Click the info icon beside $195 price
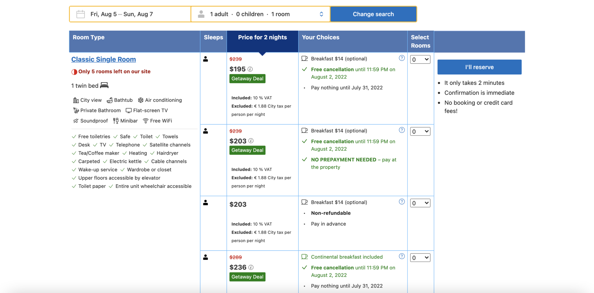 coord(250,69)
